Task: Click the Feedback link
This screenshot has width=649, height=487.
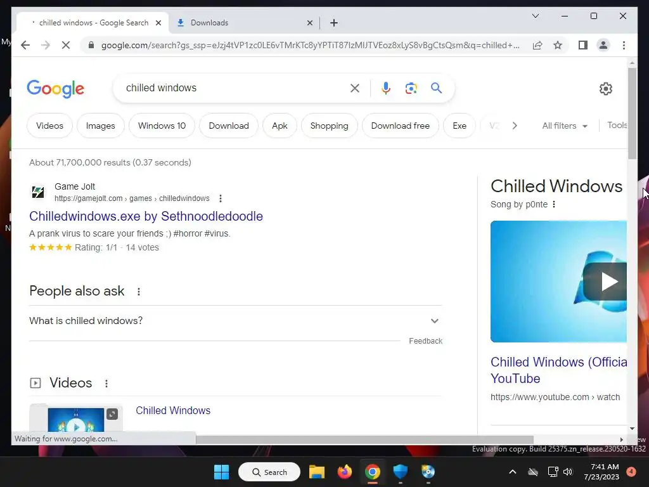Action: click(x=425, y=341)
